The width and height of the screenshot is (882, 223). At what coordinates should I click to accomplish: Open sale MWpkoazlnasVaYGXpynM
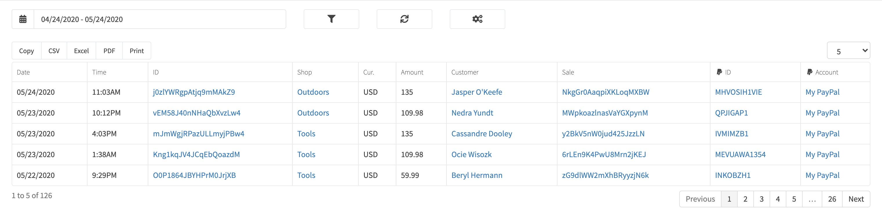coord(605,113)
